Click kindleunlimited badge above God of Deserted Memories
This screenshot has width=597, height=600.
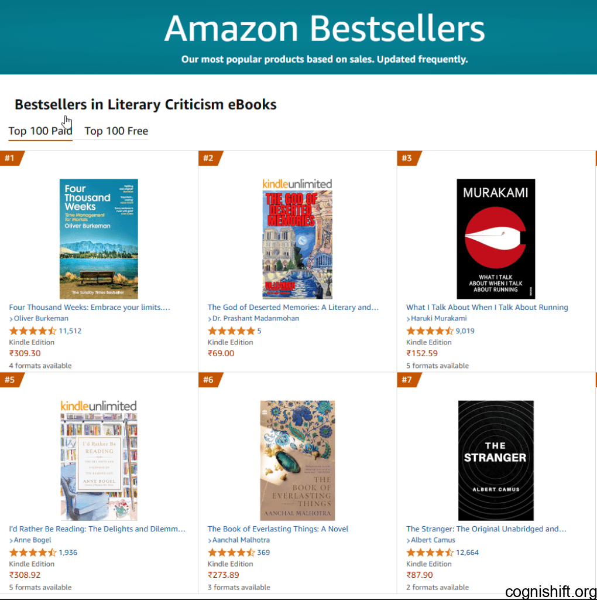click(297, 183)
